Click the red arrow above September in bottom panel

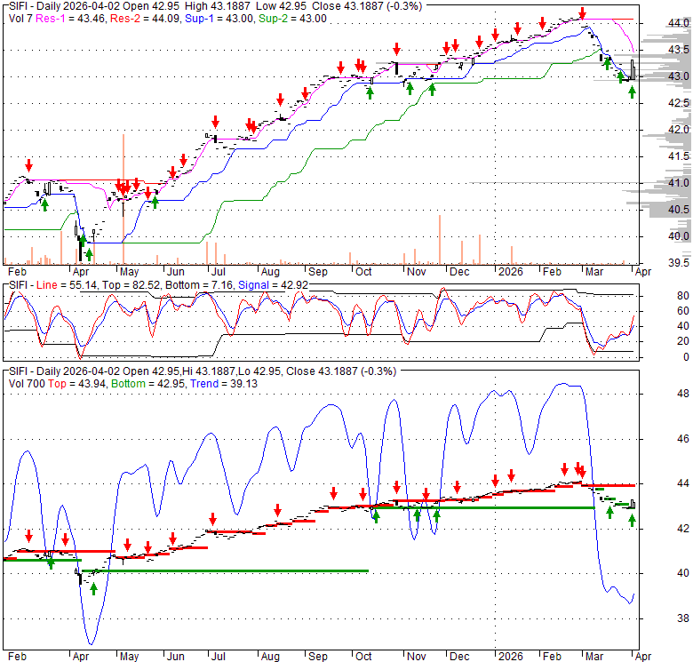coord(333,493)
